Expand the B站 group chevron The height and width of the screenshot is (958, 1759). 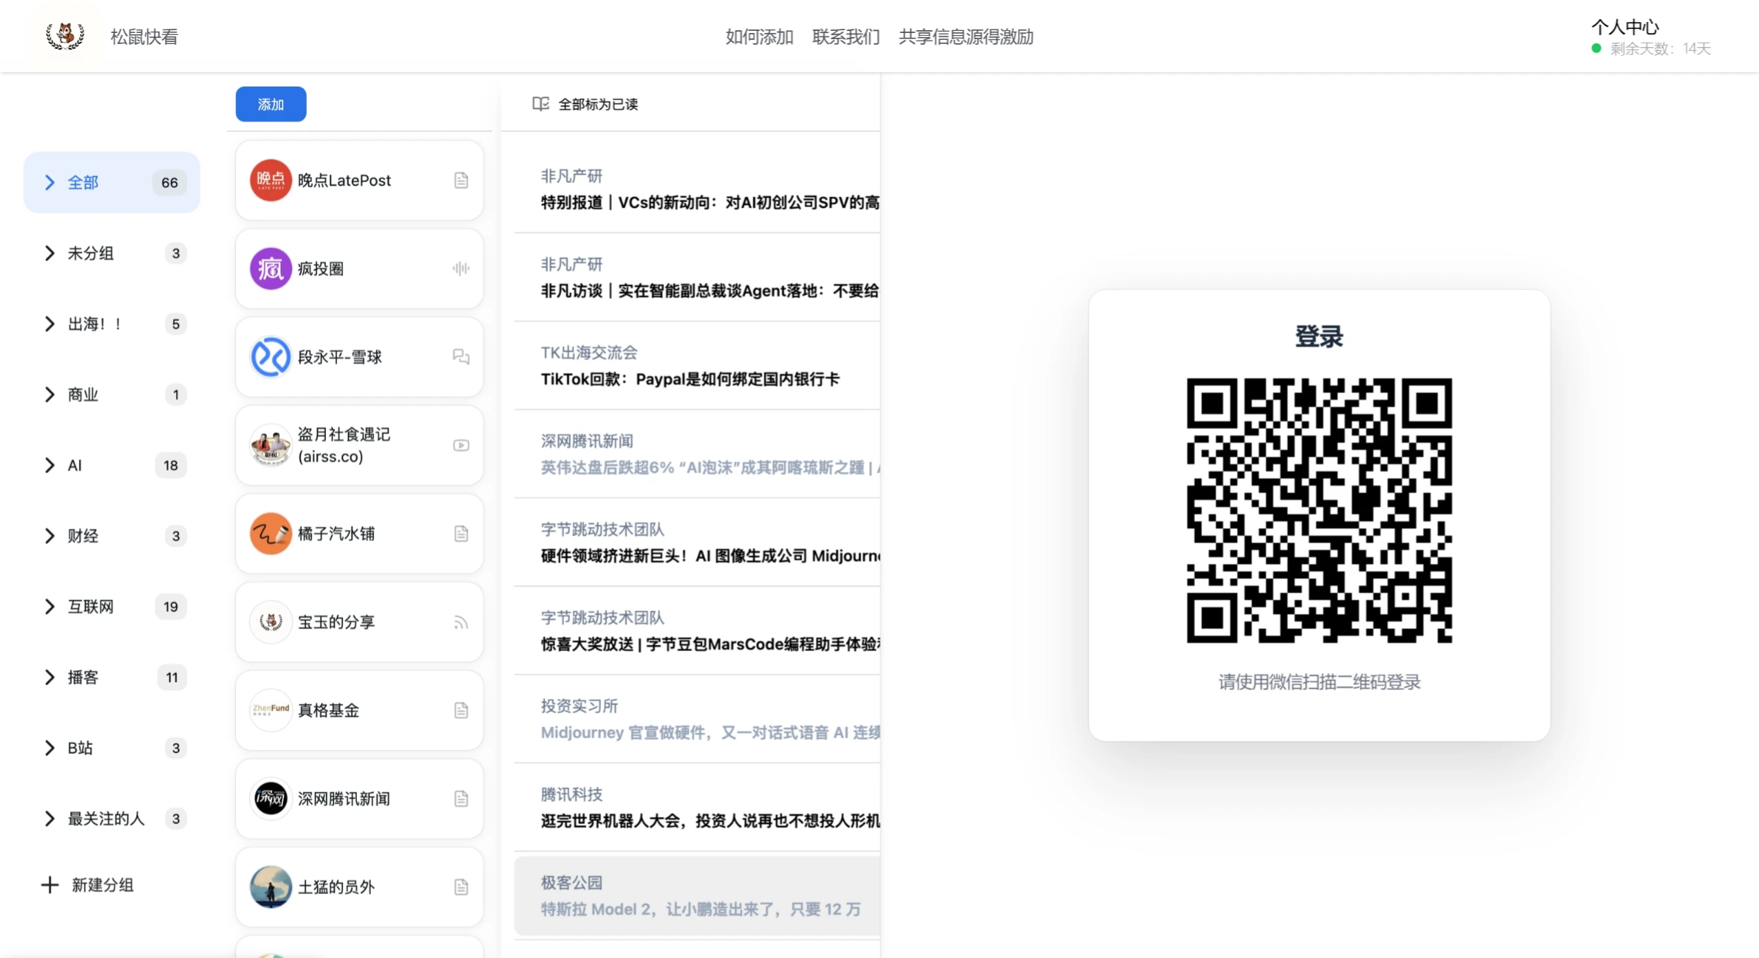[x=50, y=748]
